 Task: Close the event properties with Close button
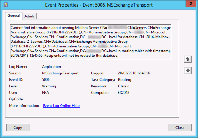(180, 128)
